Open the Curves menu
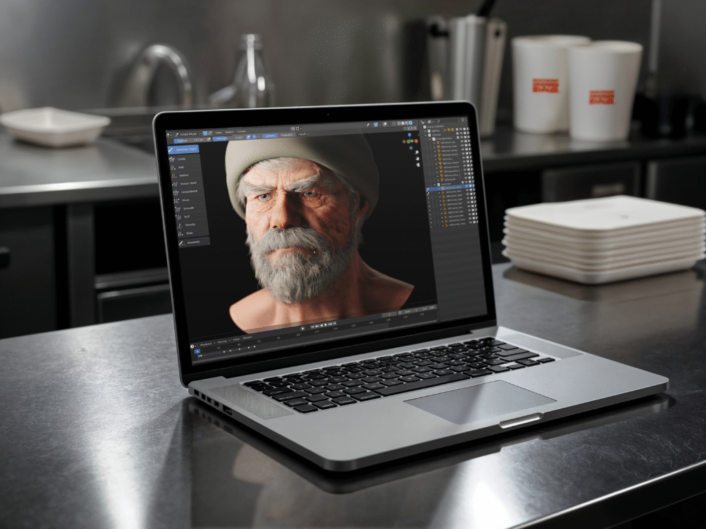Image resolution: width=706 pixels, height=529 pixels. click(241, 132)
